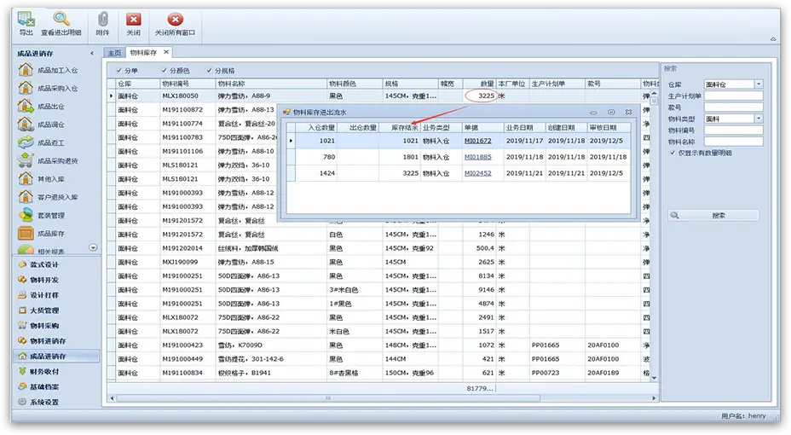
Task: Click vertical scrollbar down arrow of grid
Action: (x=655, y=378)
